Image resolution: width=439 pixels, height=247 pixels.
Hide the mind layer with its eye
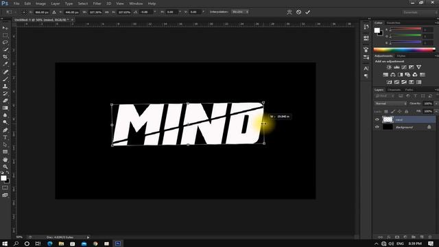pyautogui.click(x=377, y=119)
